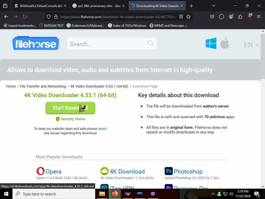Screen dimensions: 265x199
Task: Go back with the back arrow
Action: pyautogui.click(x=6, y=17)
